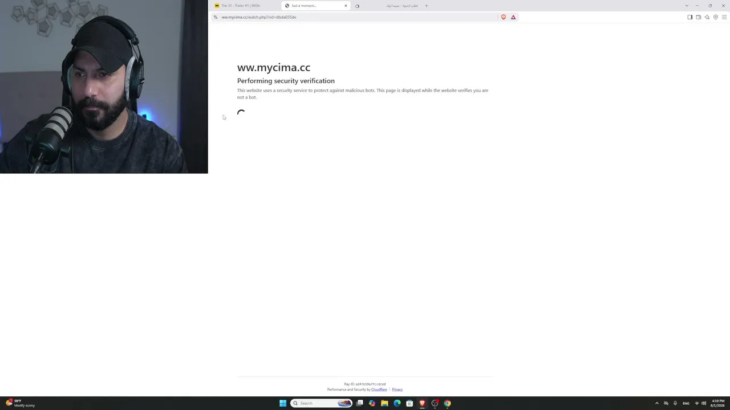This screenshot has height=410, width=730.
Task: Open Task View on the taskbar
Action: (x=360, y=403)
